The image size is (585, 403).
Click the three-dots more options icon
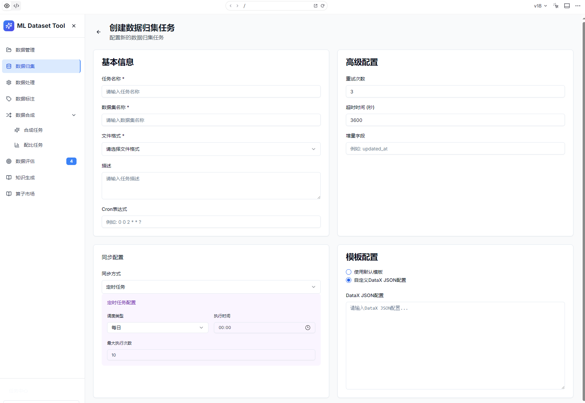tap(578, 6)
